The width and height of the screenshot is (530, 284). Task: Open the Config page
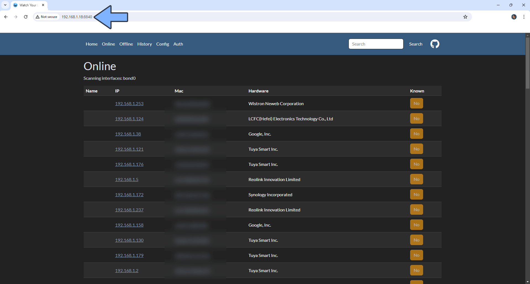[163, 44]
